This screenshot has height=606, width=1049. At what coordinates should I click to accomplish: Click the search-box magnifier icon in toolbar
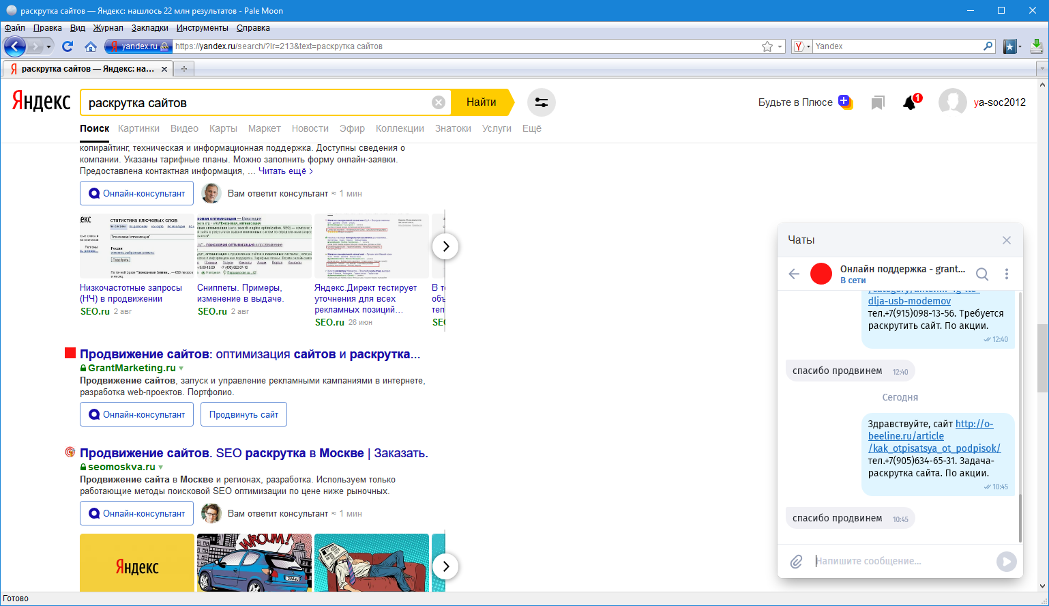[988, 46]
